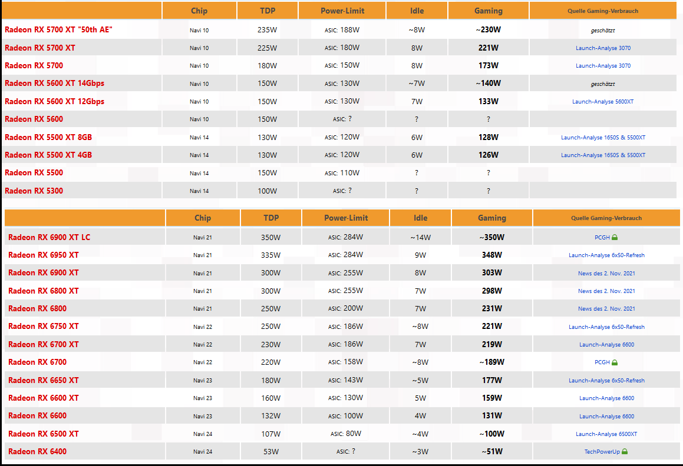Select the 128W gaming value
683x466 pixels.
pyautogui.click(x=489, y=138)
